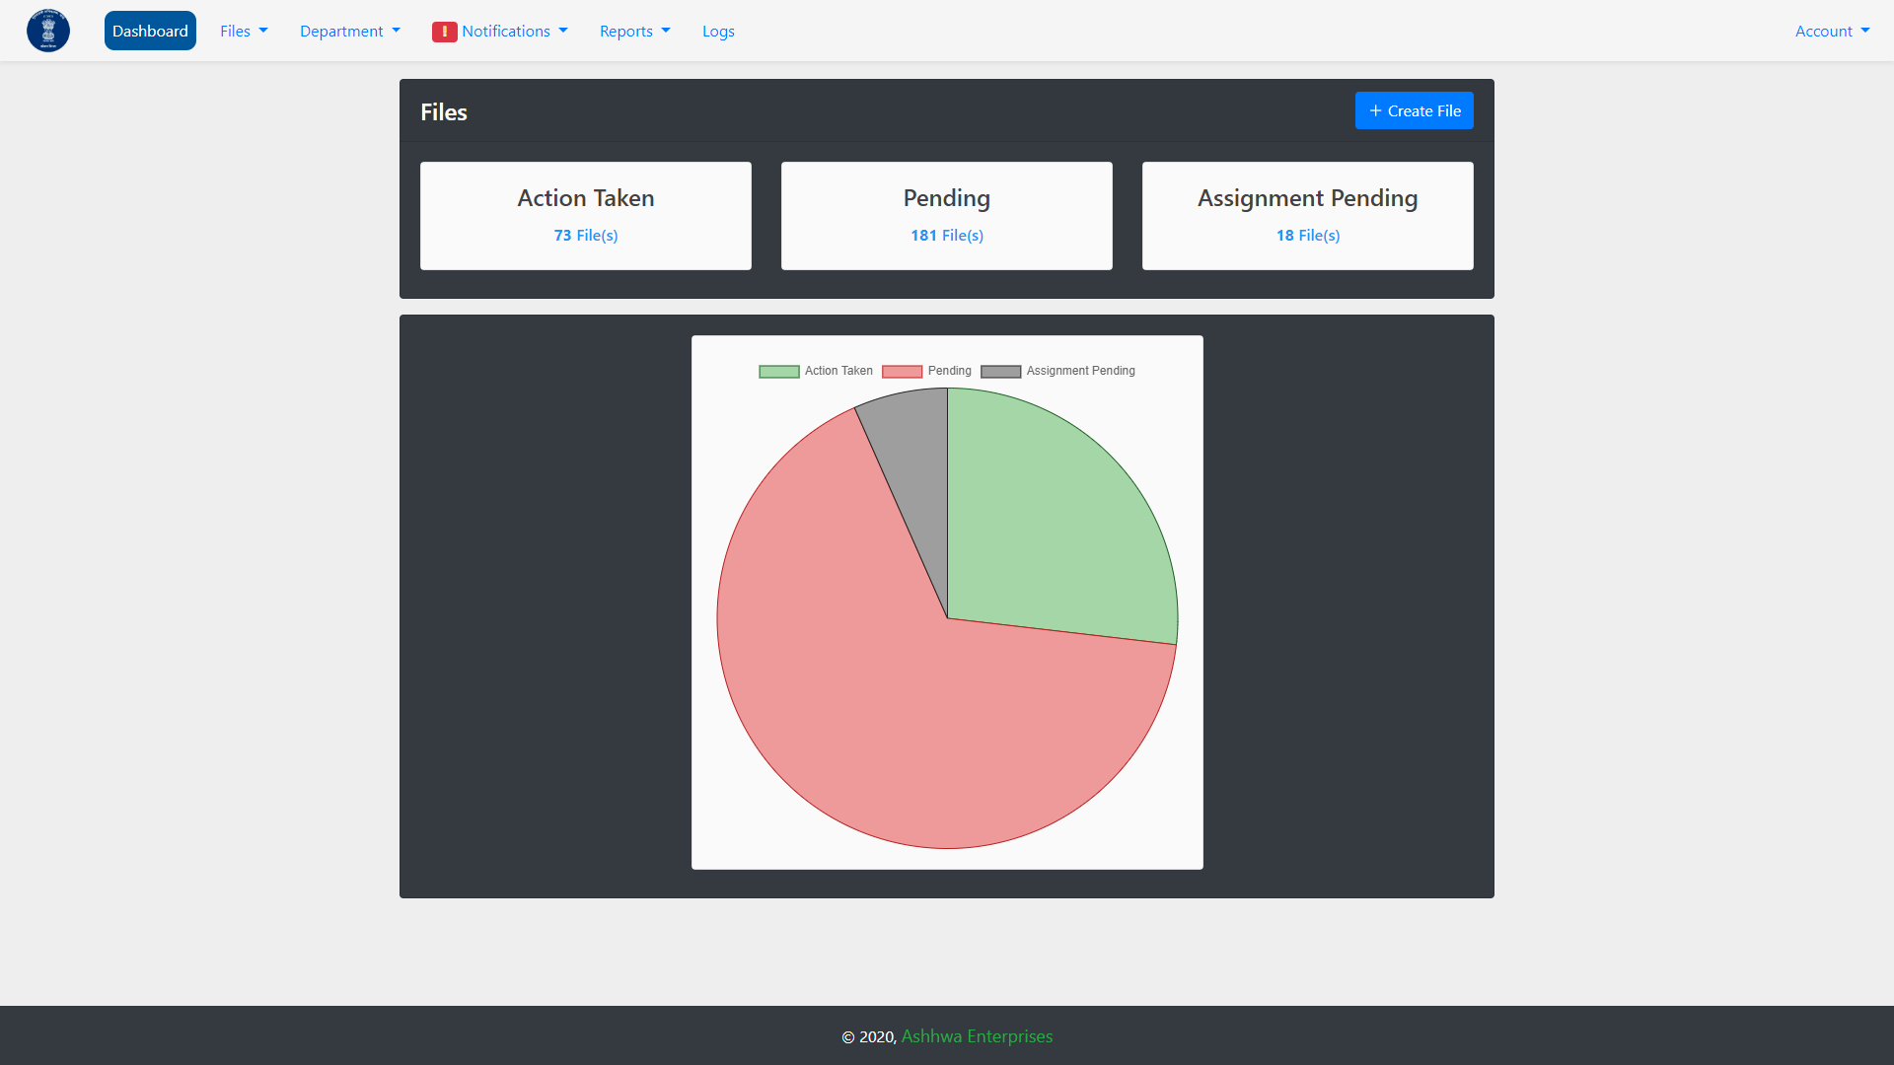Select the Dashboard nav item
The height and width of the screenshot is (1065, 1894).
coord(150,32)
